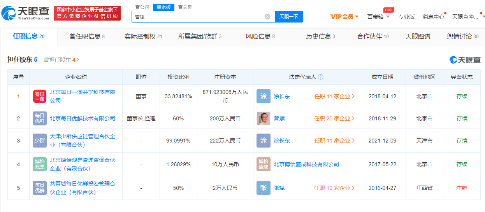Open 博怡盛成 representative logo icon
Screen dimensions: 485x212
[x=264, y=164]
